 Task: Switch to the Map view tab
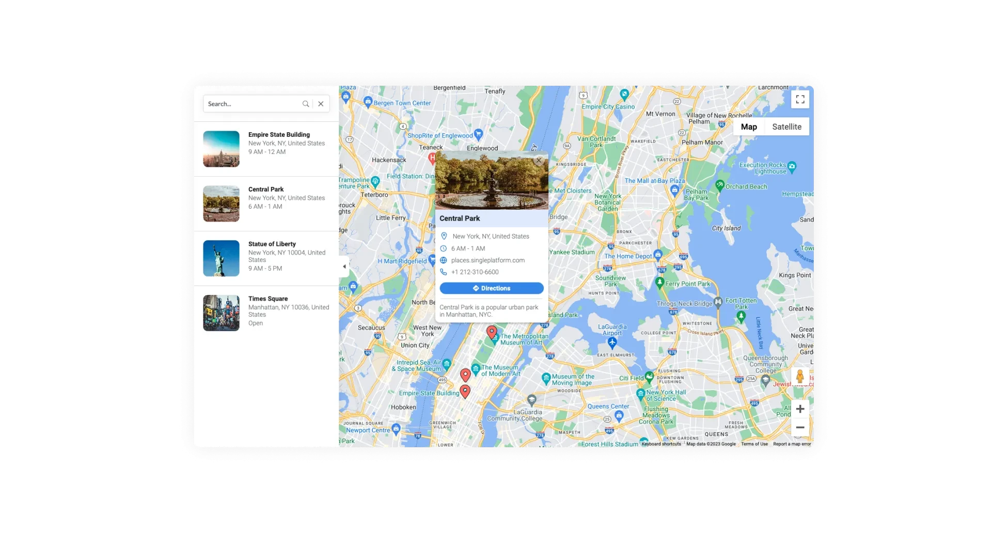(749, 127)
